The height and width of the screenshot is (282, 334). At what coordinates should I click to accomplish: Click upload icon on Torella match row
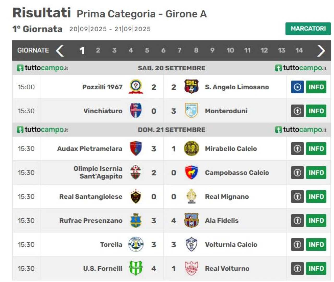pyautogui.click(x=297, y=244)
